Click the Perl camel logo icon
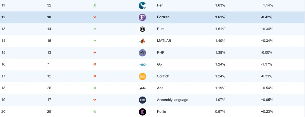 point(142,5)
